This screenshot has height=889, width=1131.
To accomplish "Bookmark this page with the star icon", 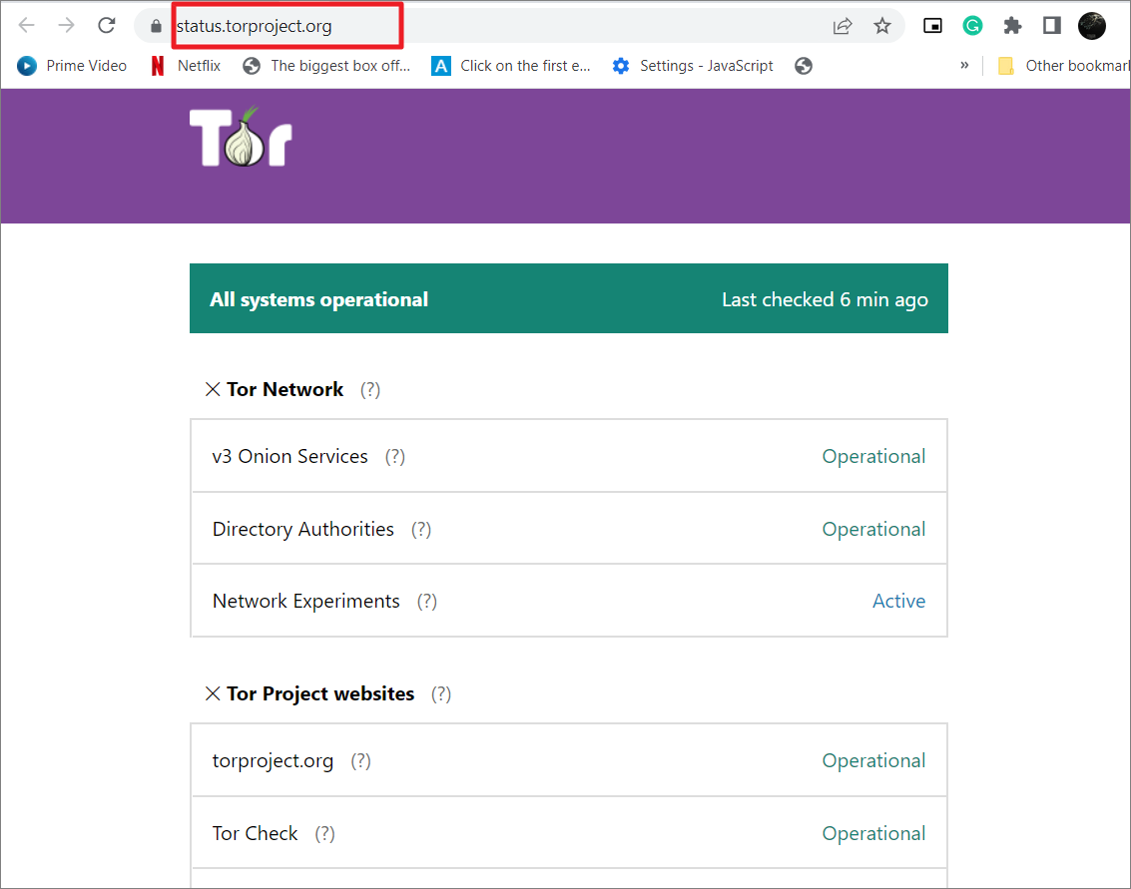I will 882,27.
